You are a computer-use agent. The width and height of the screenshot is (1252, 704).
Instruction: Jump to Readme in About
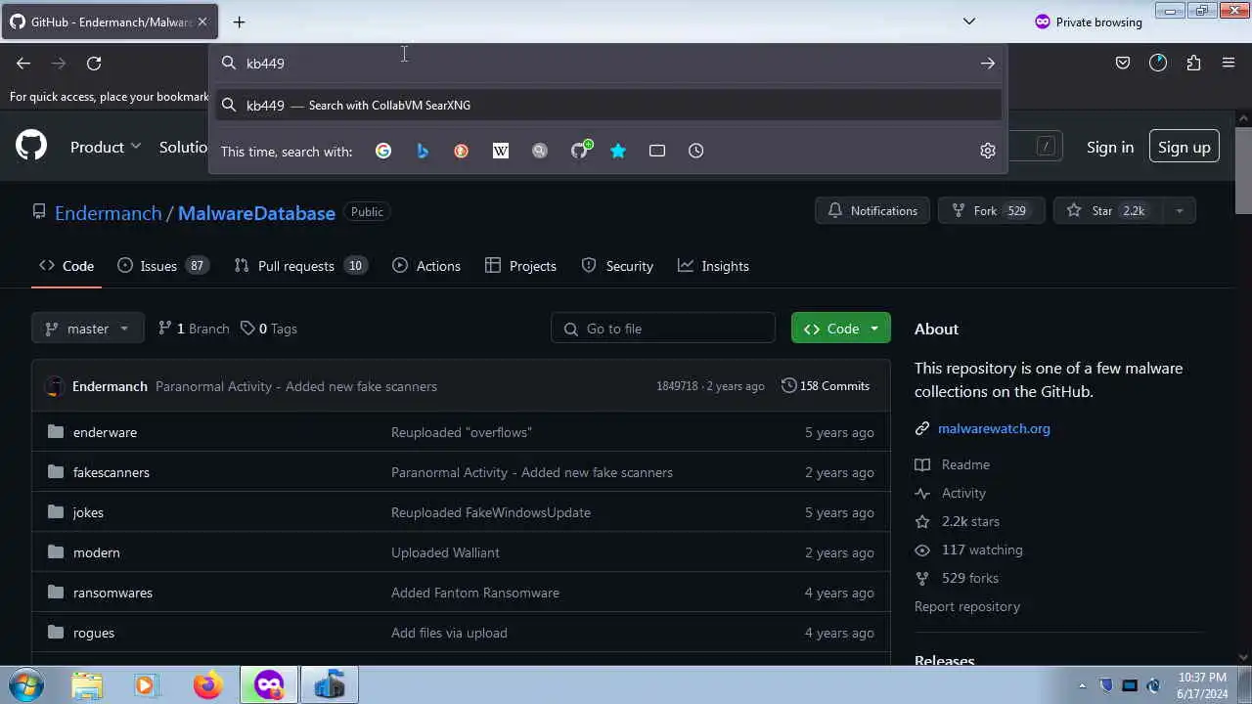[x=953, y=464]
